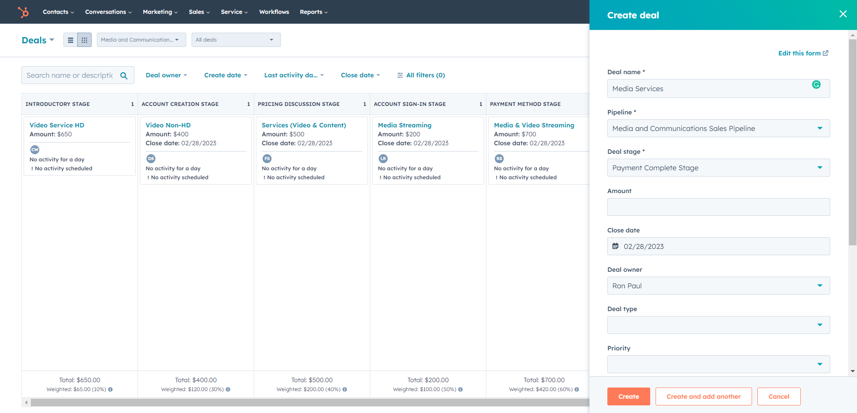Open the Service menu
This screenshot has width=857, height=413.
pos(234,12)
